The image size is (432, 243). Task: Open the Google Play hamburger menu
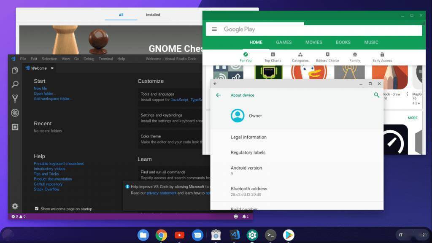click(x=214, y=29)
